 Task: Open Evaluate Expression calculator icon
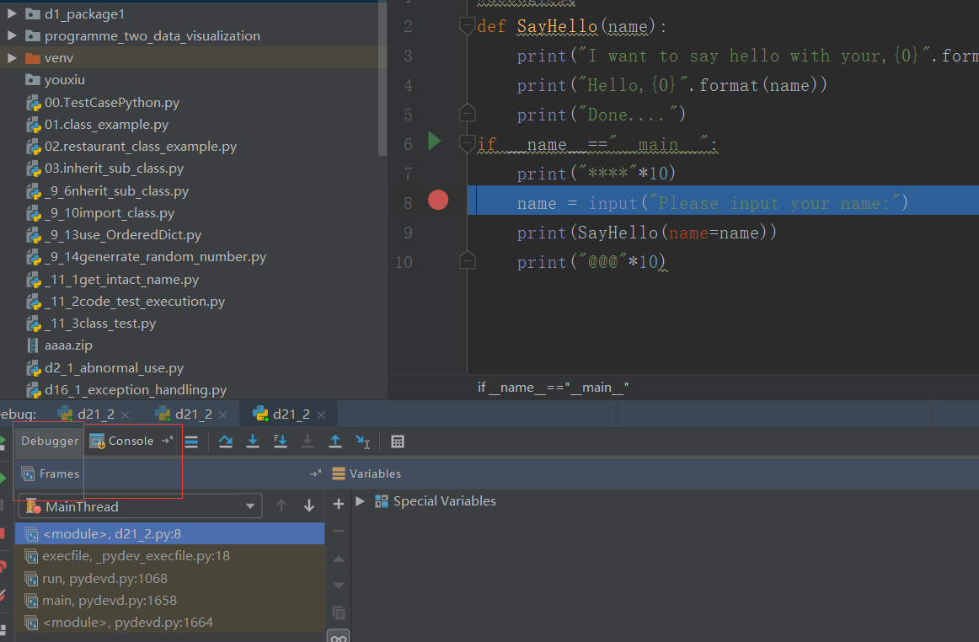[398, 441]
